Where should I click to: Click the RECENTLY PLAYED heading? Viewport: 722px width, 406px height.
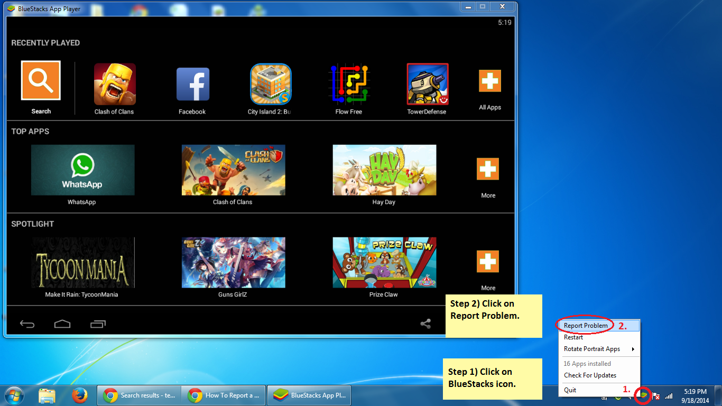click(45, 43)
